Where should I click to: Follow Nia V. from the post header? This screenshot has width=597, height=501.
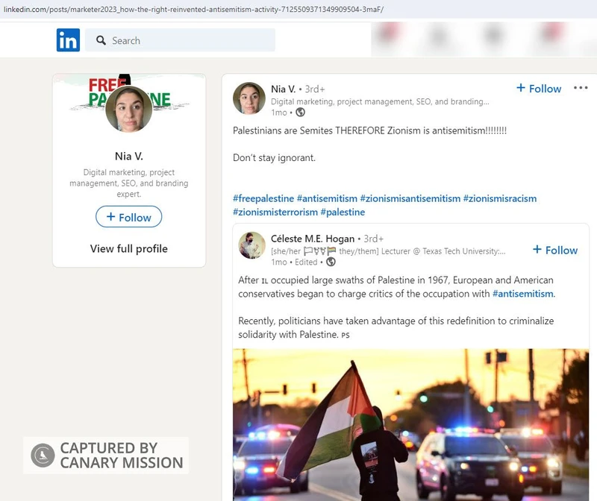pos(539,89)
